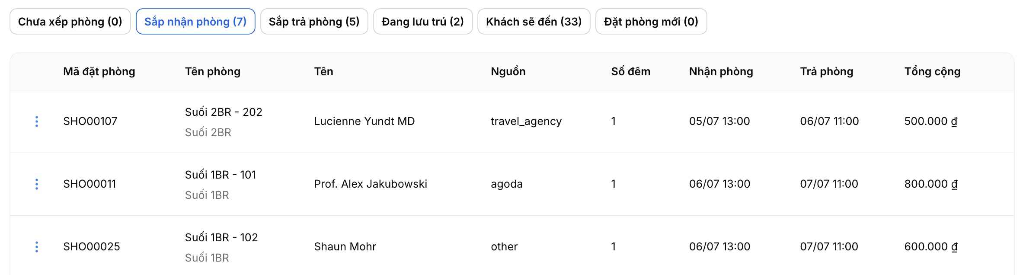Click the Tổng cộng column header
Viewport: 1023px width, 275px height.
point(932,71)
